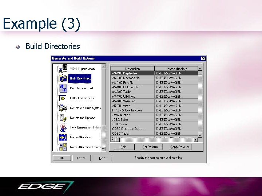Select the Name Allocation list label
Screen dimensions: 262x196
80,138
